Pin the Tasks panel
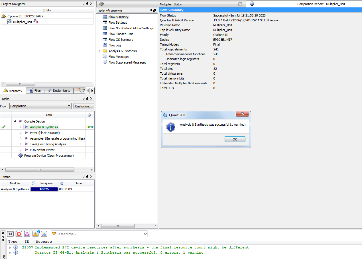This screenshot has height=259, width=362. pyautogui.click(x=84, y=99)
